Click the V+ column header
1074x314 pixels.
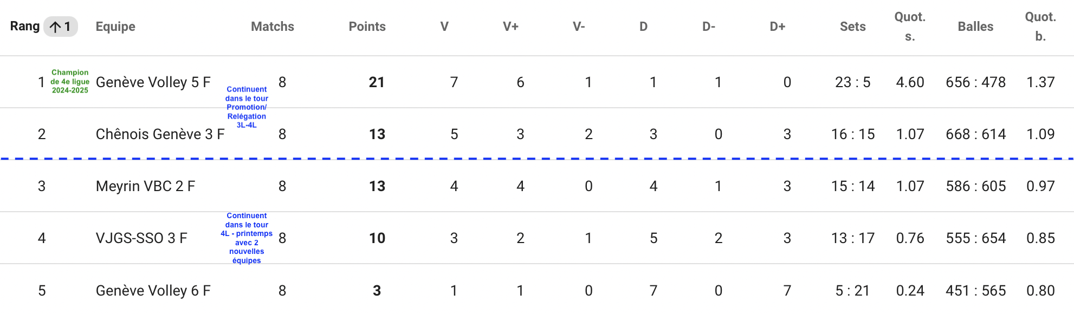tap(511, 27)
